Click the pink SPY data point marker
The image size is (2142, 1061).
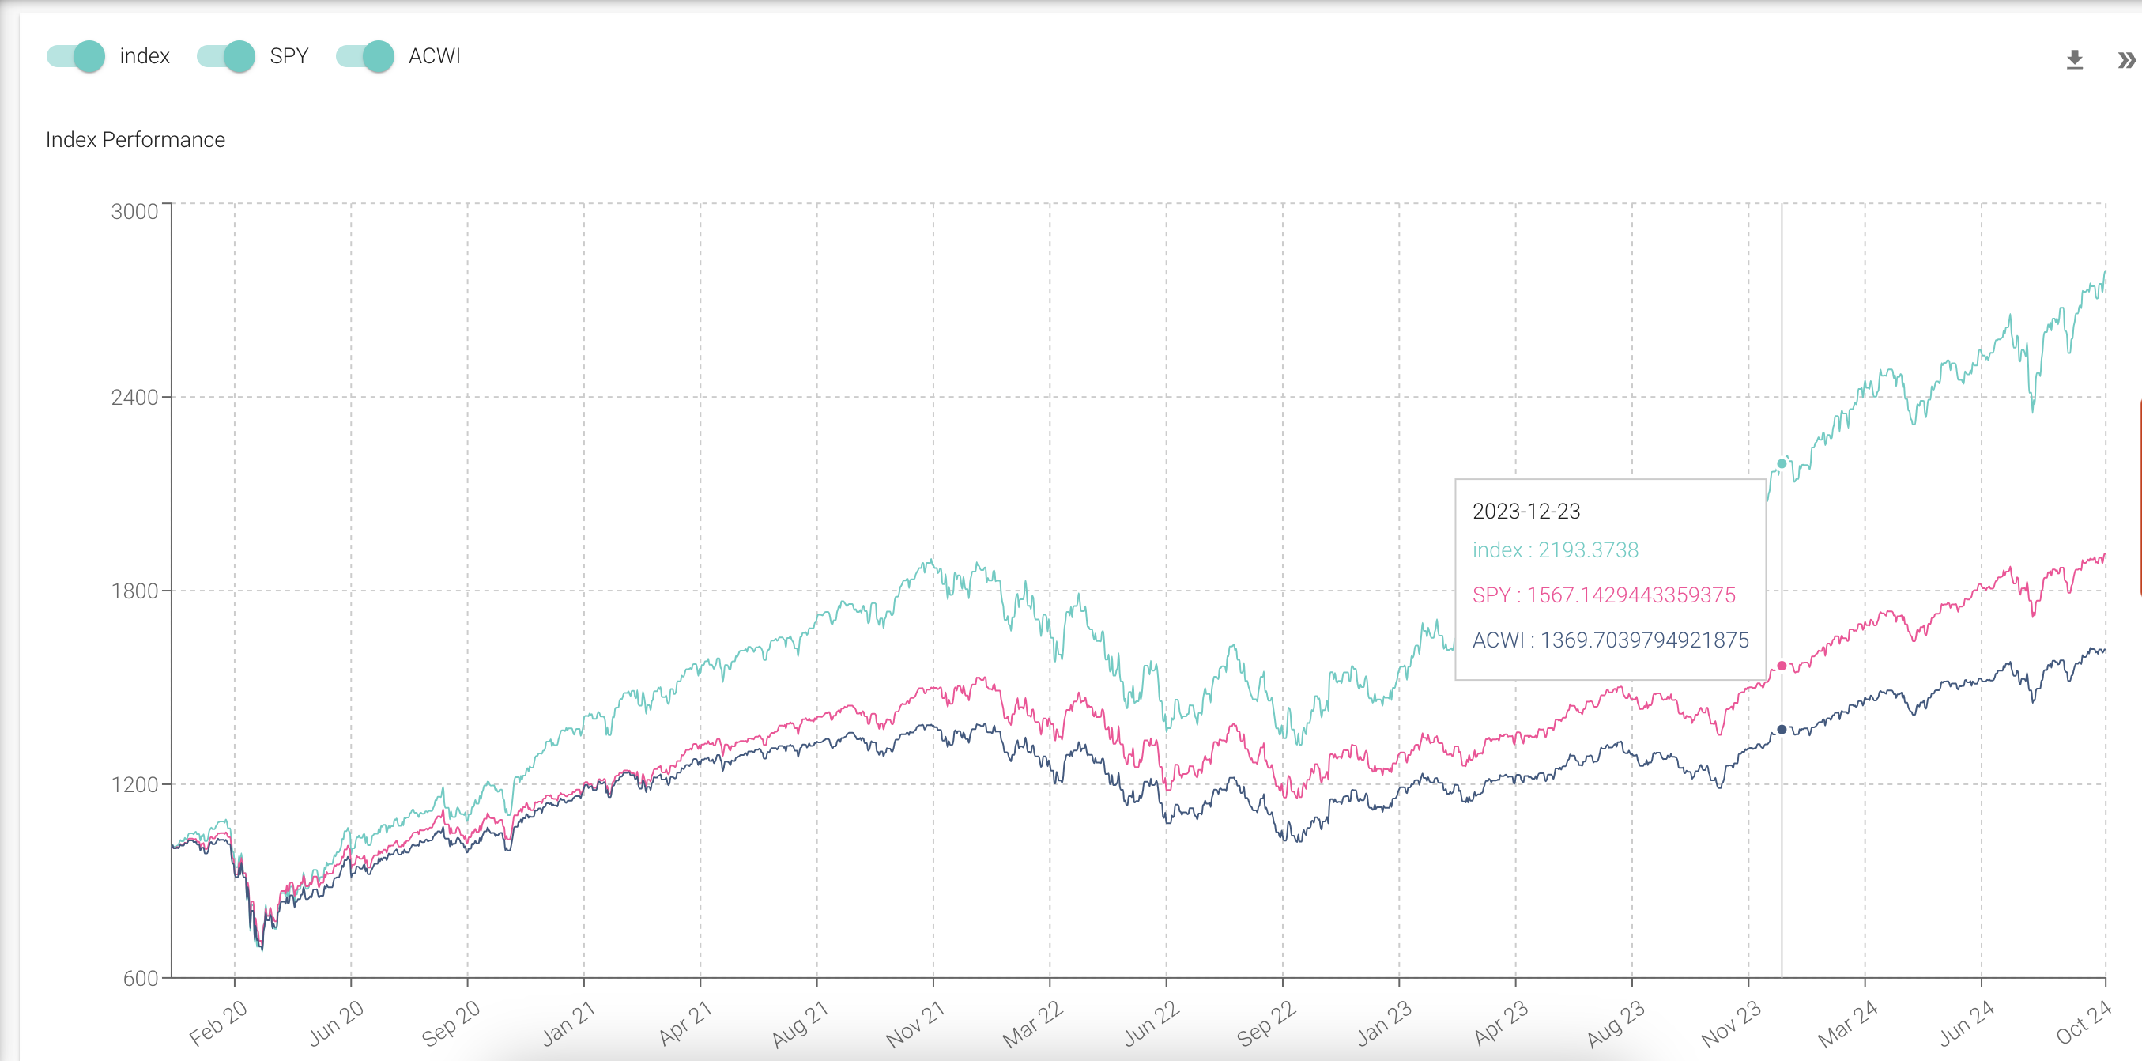tap(1781, 666)
